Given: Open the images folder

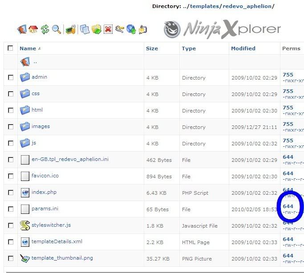Looking at the screenshot, I should [41, 126].
